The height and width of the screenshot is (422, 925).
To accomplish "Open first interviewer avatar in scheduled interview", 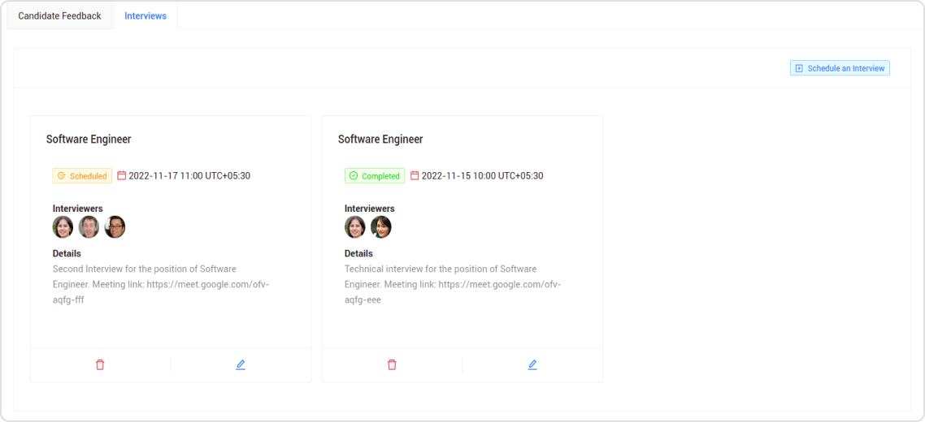I will 63,227.
